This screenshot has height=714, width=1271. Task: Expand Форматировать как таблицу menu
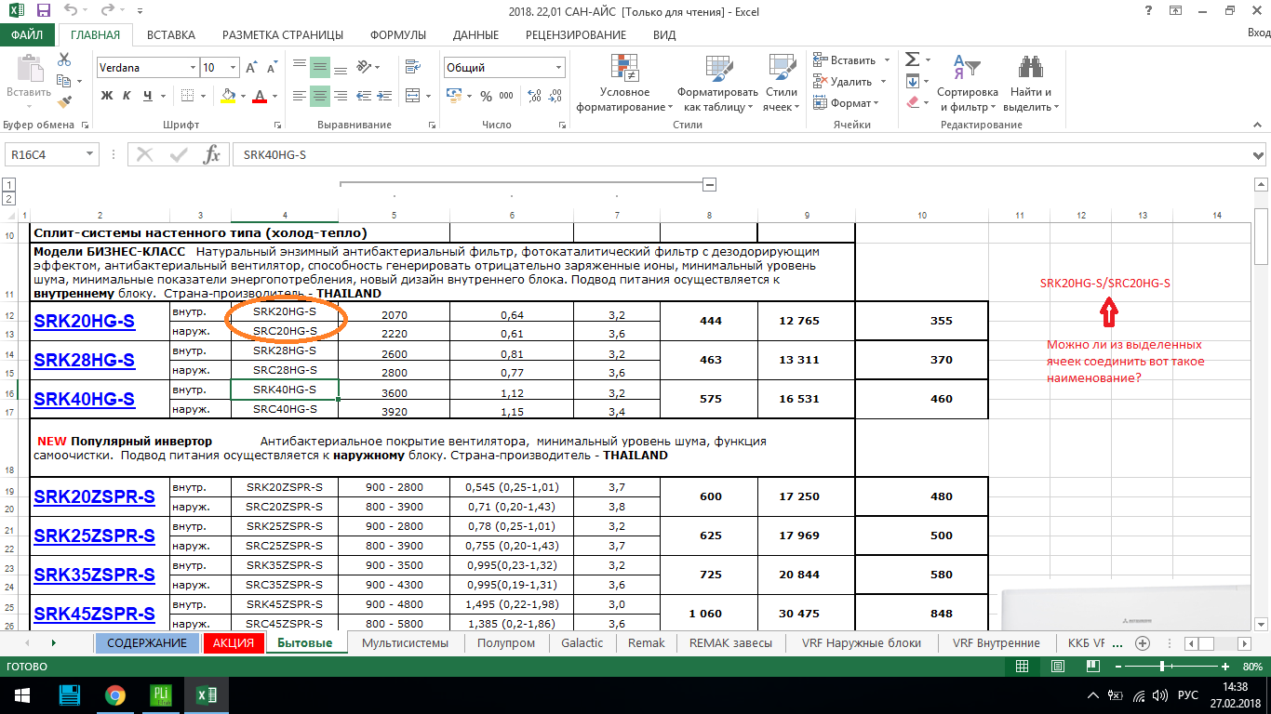point(717,82)
